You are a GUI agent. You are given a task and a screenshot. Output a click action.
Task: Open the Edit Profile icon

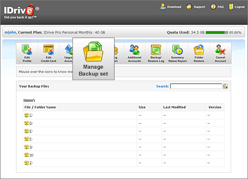tap(27, 49)
